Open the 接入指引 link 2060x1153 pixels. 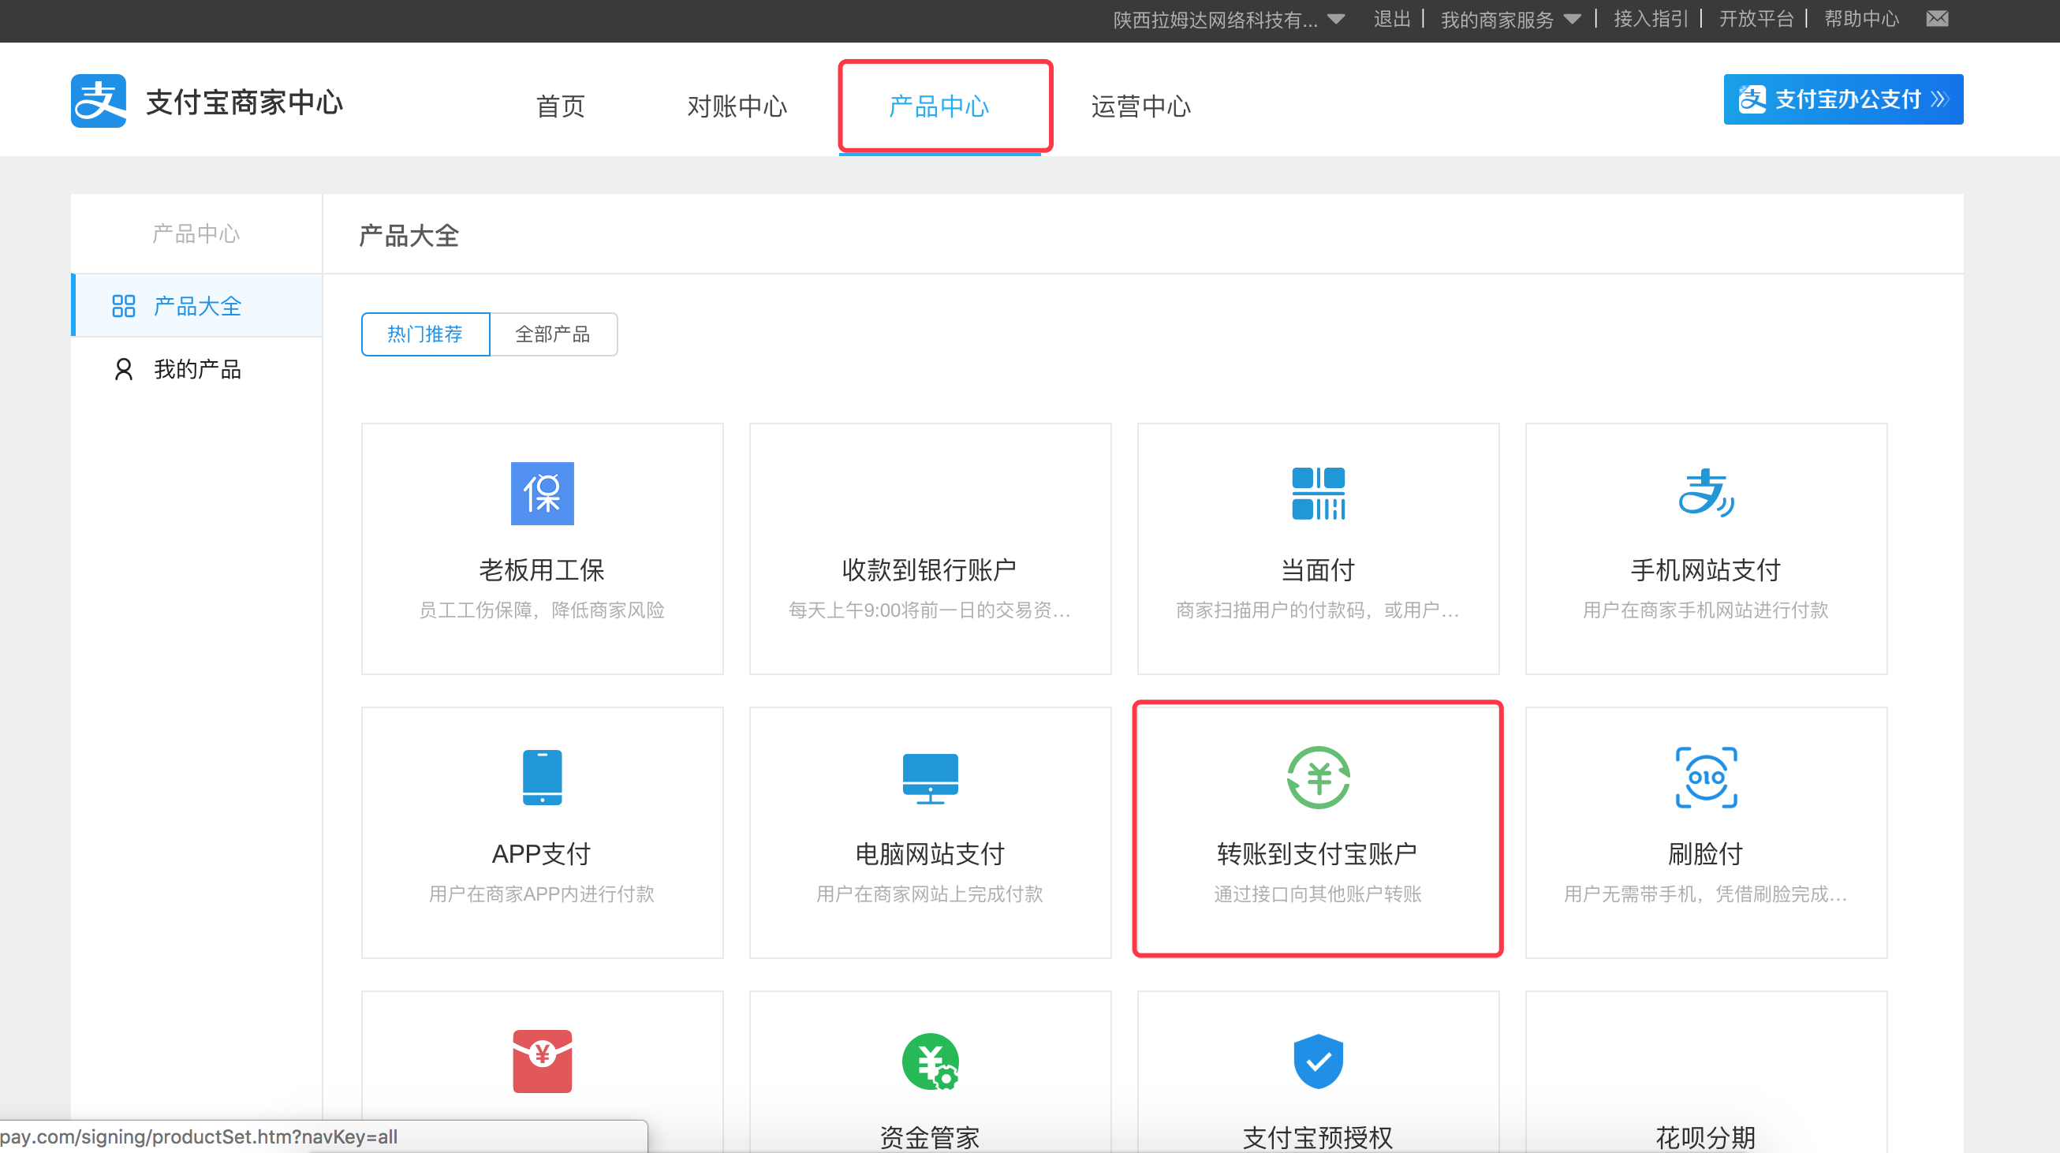[x=1650, y=19]
